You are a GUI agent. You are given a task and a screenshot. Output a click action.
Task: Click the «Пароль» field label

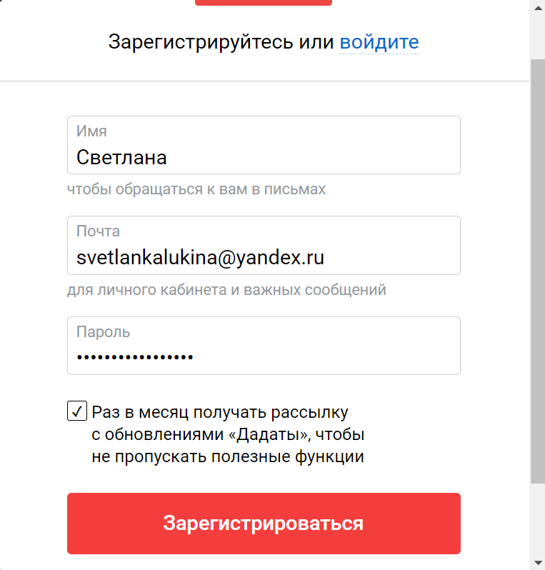tap(103, 332)
